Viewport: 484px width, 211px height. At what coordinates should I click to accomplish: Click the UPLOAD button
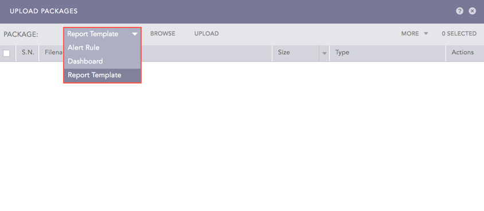tap(206, 34)
